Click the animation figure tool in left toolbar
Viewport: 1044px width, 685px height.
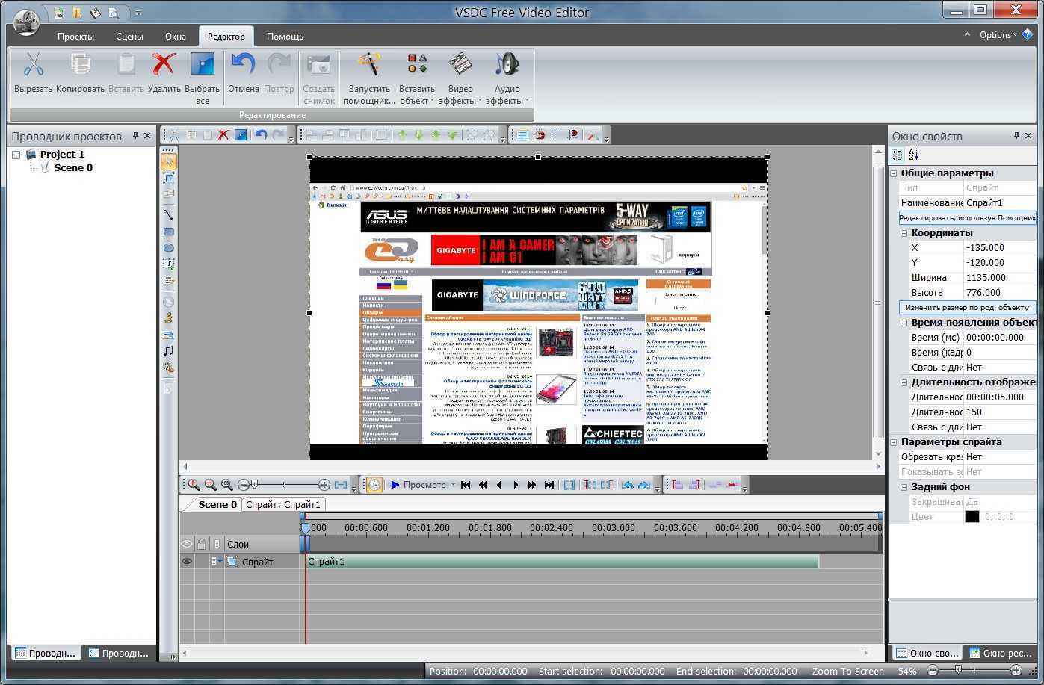(x=169, y=318)
